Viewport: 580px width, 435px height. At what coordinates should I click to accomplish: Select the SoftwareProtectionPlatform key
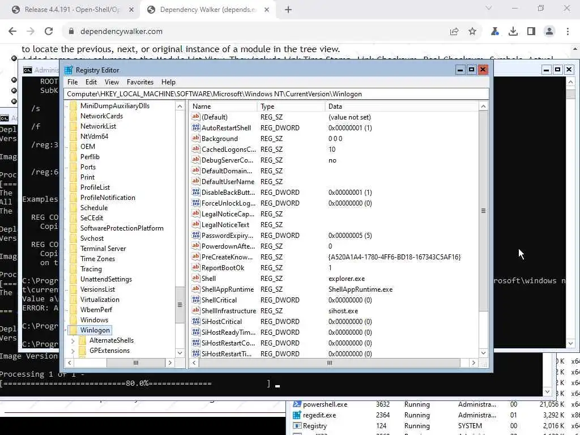[x=122, y=228]
